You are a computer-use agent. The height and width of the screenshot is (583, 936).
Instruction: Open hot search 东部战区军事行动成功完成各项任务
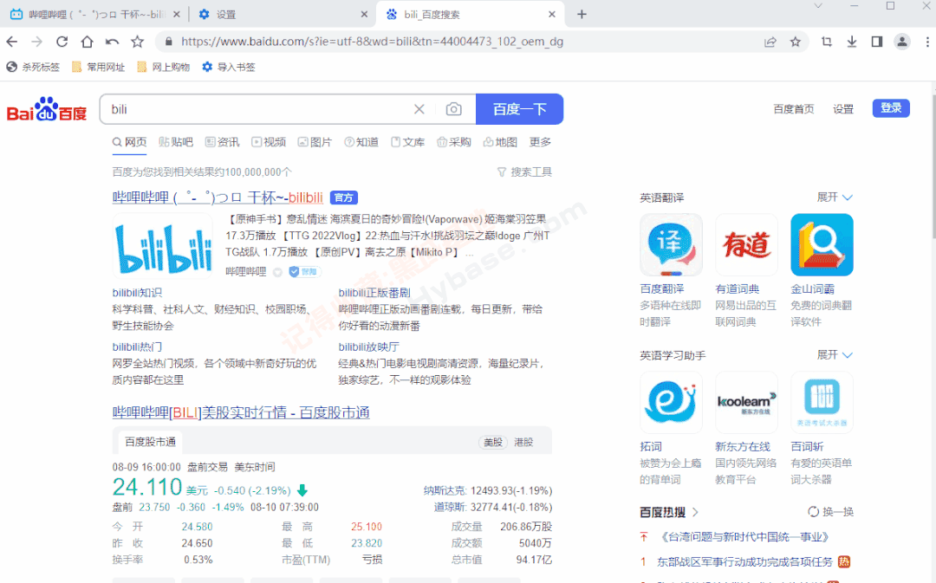click(x=744, y=562)
